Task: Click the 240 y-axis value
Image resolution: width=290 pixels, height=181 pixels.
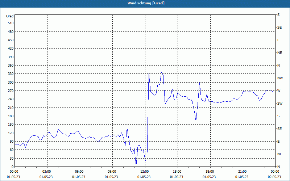Action: coord(11,99)
